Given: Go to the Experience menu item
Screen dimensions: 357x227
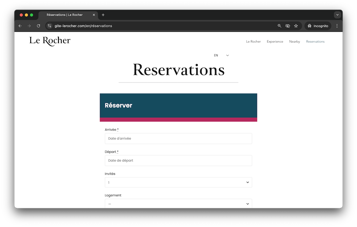Looking at the screenshot, I should [275, 42].
